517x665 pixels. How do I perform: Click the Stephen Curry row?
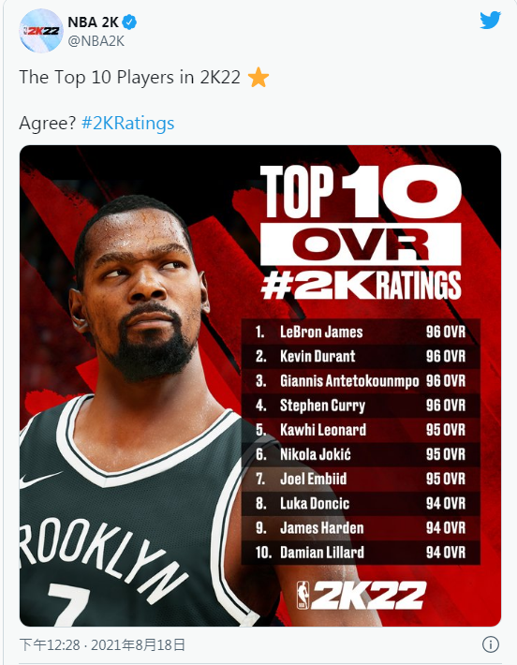[x=361, y=406]
